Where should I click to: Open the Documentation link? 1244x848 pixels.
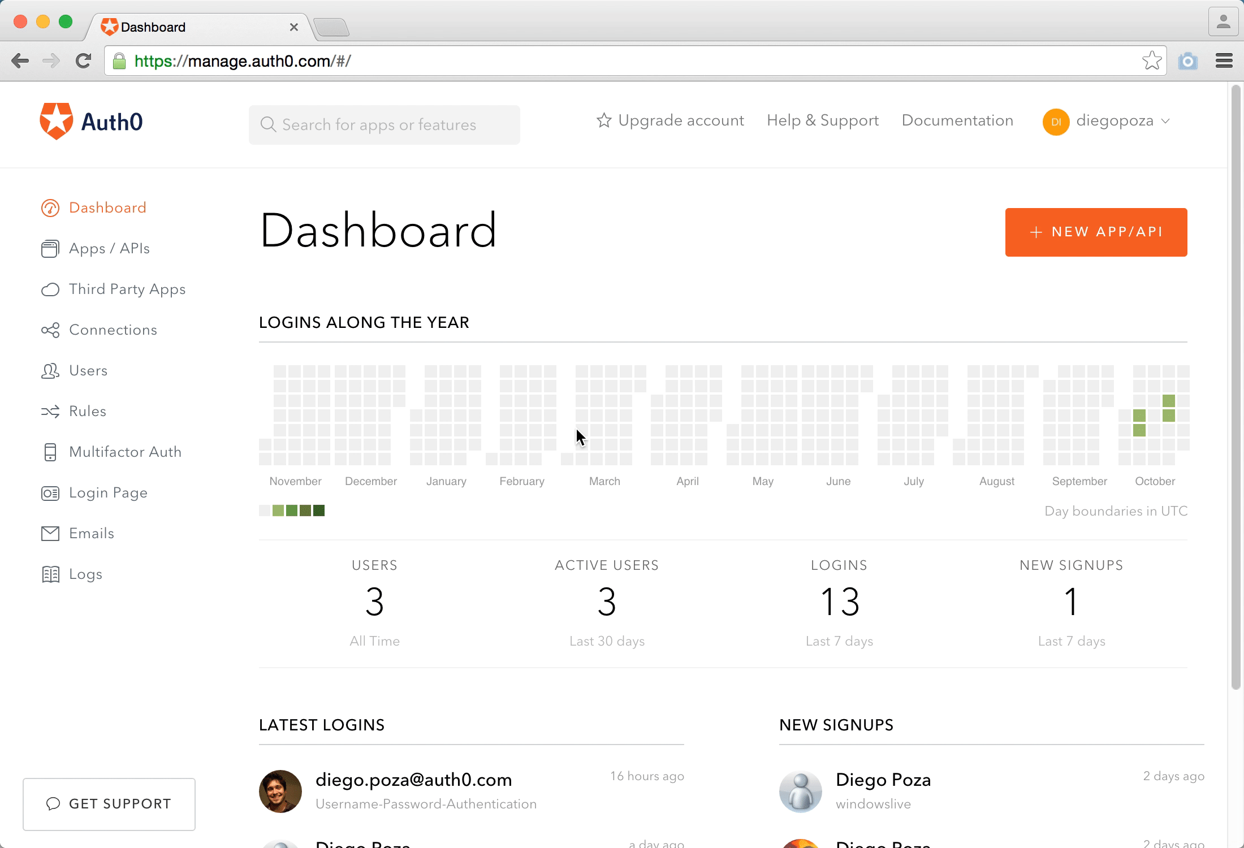click(957, 121)
